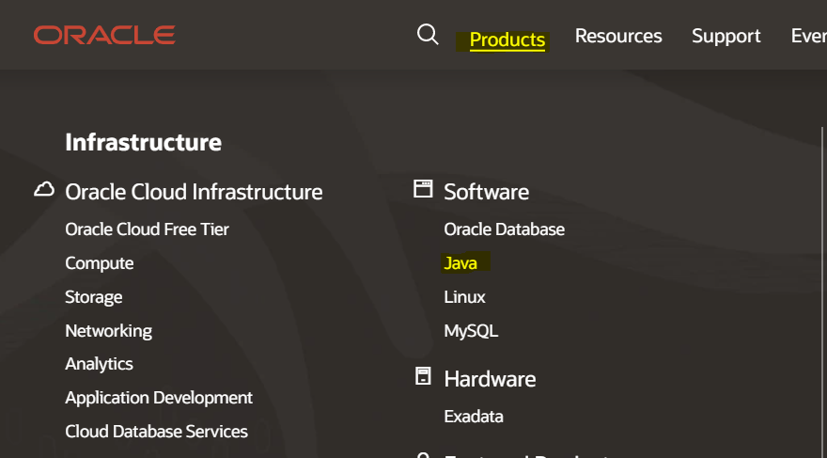This screenshot has height=458, width=827.
Task: Click the menu panel vertical scrollbar
Action: point(822,292)
